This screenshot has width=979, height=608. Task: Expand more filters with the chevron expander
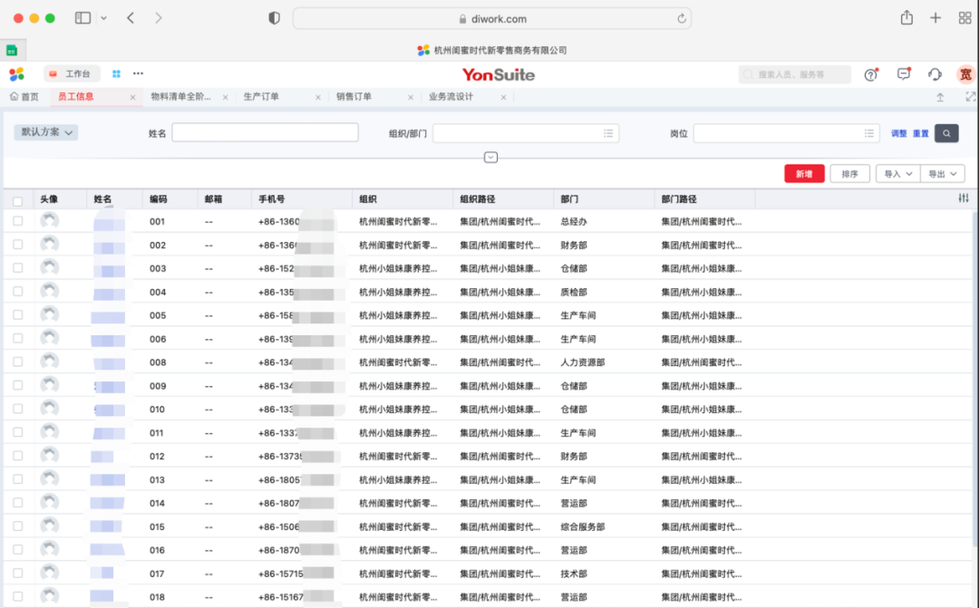click(x=490, y=158)
